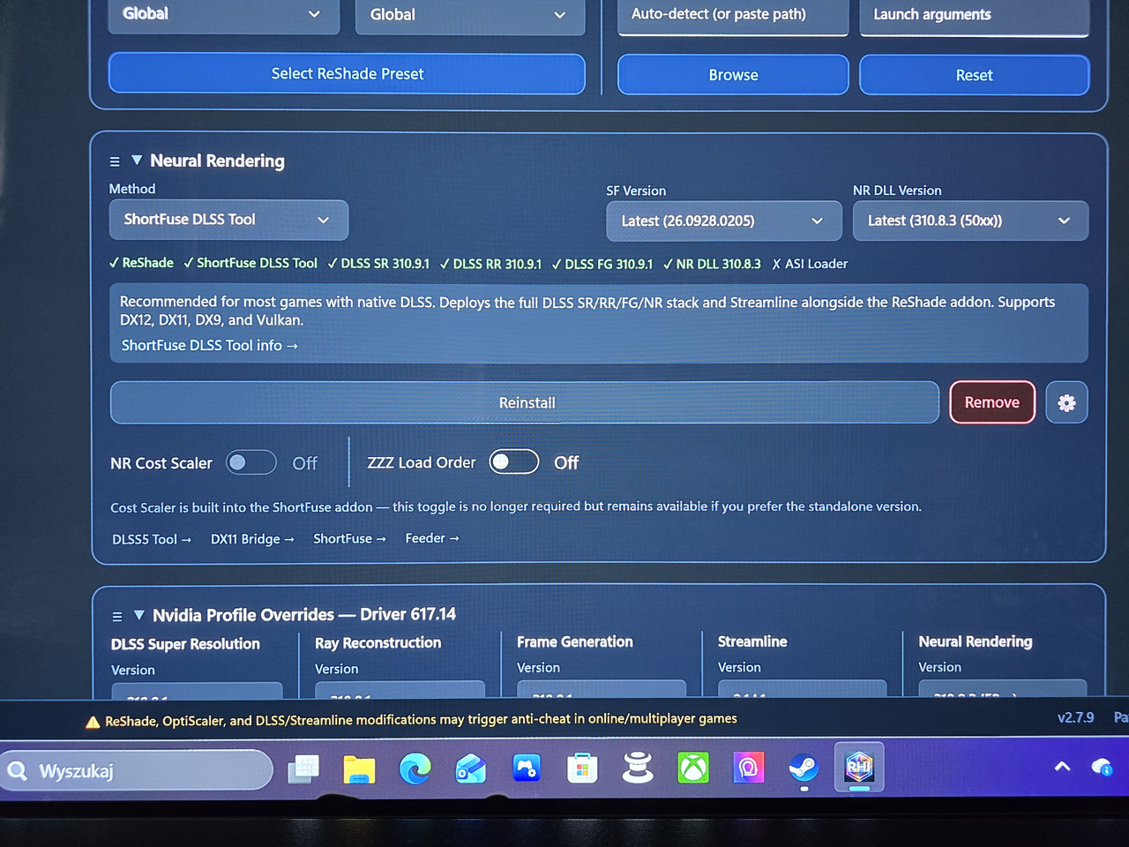Open the Xbox app from the taskbar
The width and height of the screenshot is (1129, 847).
pyautogui.click(x=693, y=768)
